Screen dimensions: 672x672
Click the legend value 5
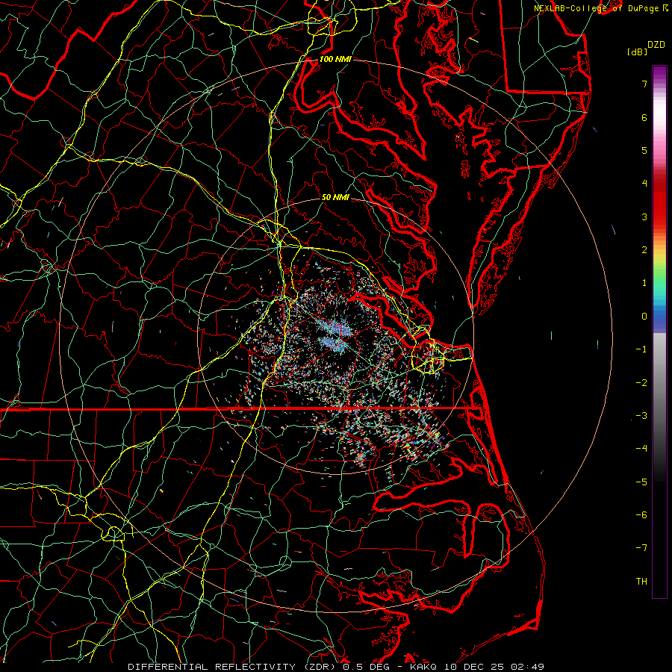click(644, 150)
